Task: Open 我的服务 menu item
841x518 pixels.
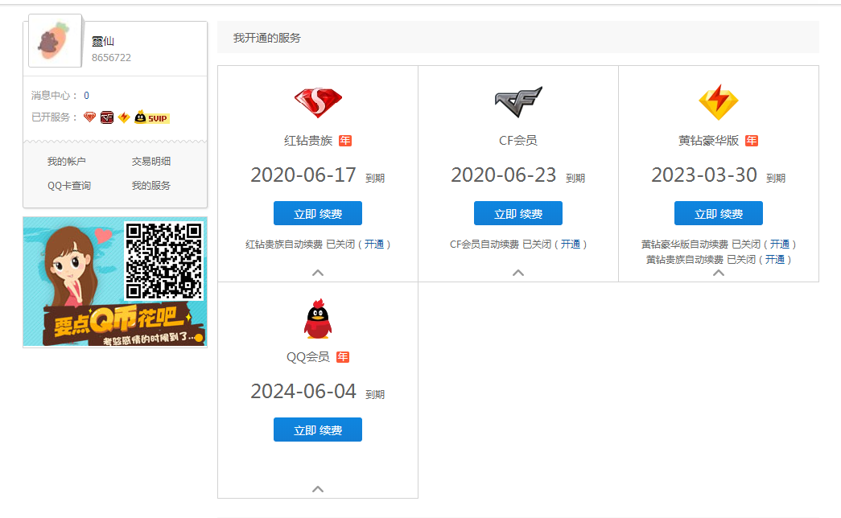Action: pyautogui.click(x=151, y=186)
